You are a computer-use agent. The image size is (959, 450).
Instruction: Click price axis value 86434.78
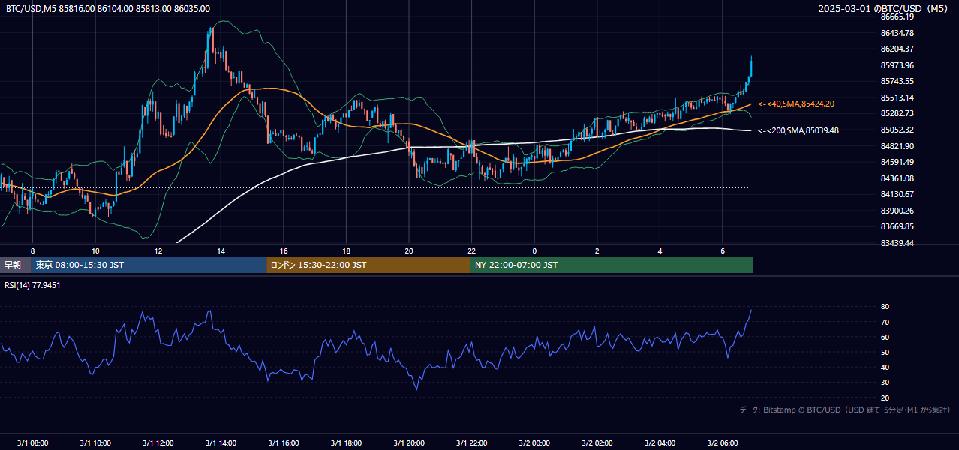click(897, 33)
